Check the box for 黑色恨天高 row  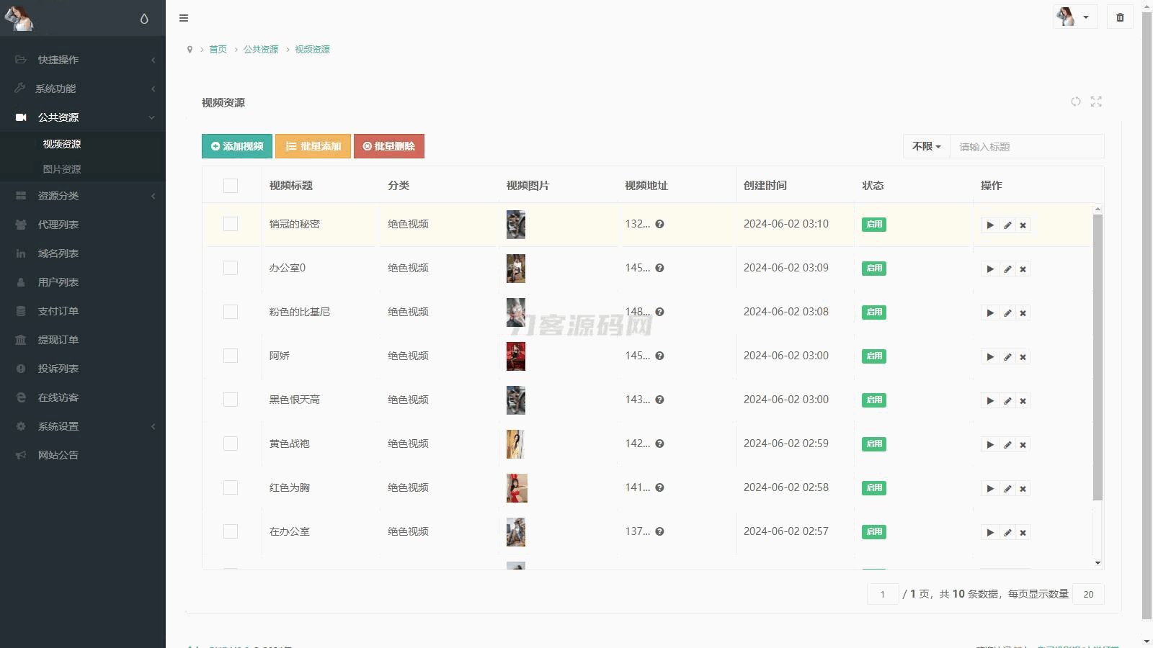pyautogui.click(x=231, y=400)
